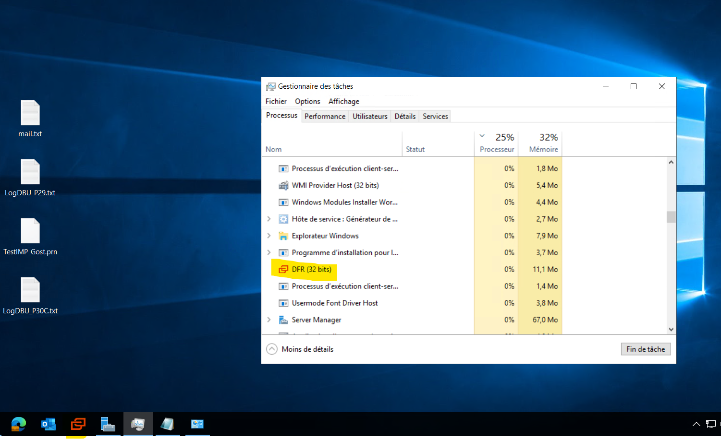The height and width of the screenshot is (440, 721).
Task: Click the Fin de tâche button
Action: click(x=645, y=349)
